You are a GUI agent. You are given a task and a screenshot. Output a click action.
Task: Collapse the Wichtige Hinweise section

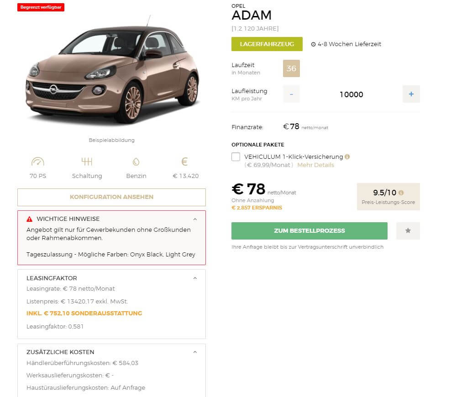point(195,219)
